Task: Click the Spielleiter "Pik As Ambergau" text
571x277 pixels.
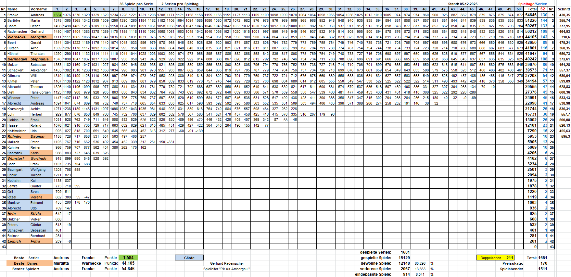Action: coord(226,269)
